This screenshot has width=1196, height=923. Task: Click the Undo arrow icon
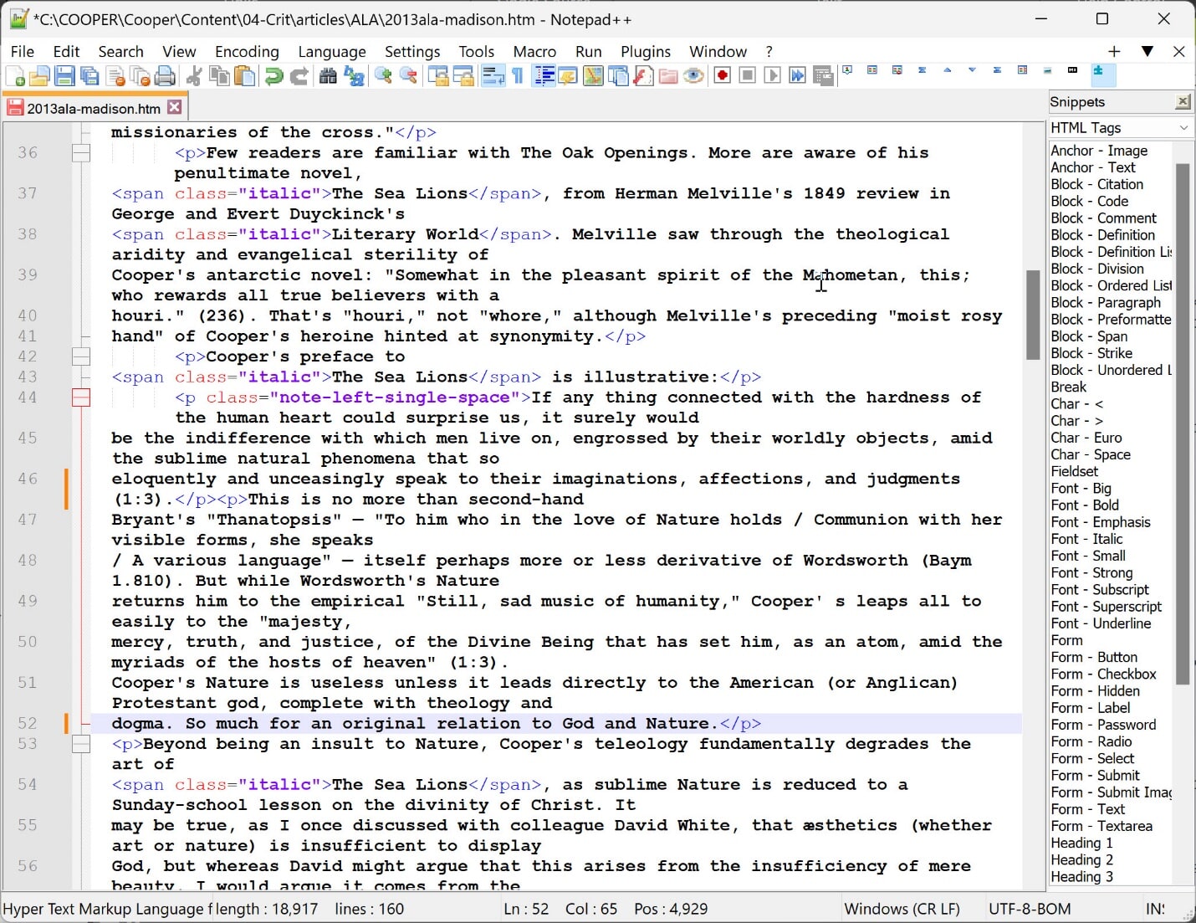tap(273, 76)
